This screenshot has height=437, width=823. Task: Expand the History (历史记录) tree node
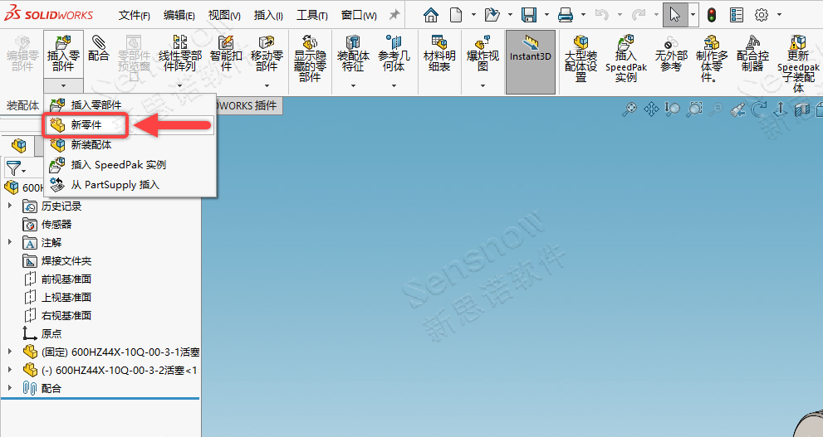(10, 206)
